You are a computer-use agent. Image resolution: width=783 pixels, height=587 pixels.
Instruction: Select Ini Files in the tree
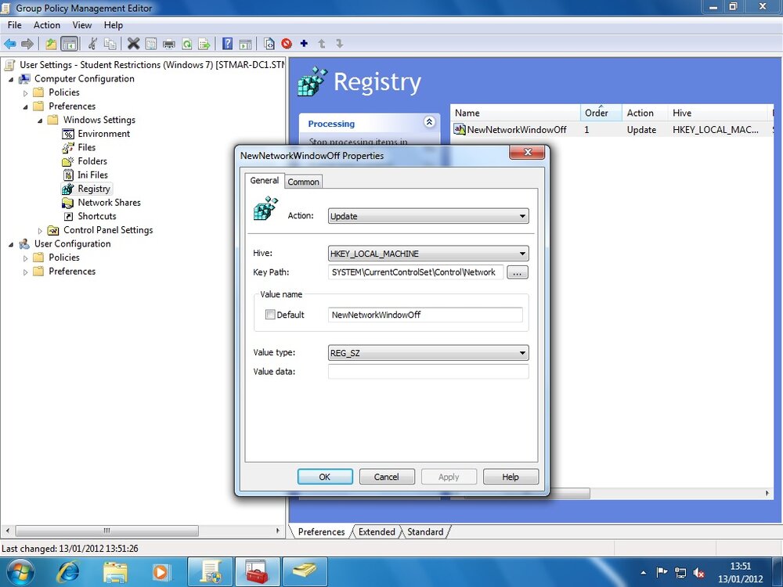tap(92, 175)
